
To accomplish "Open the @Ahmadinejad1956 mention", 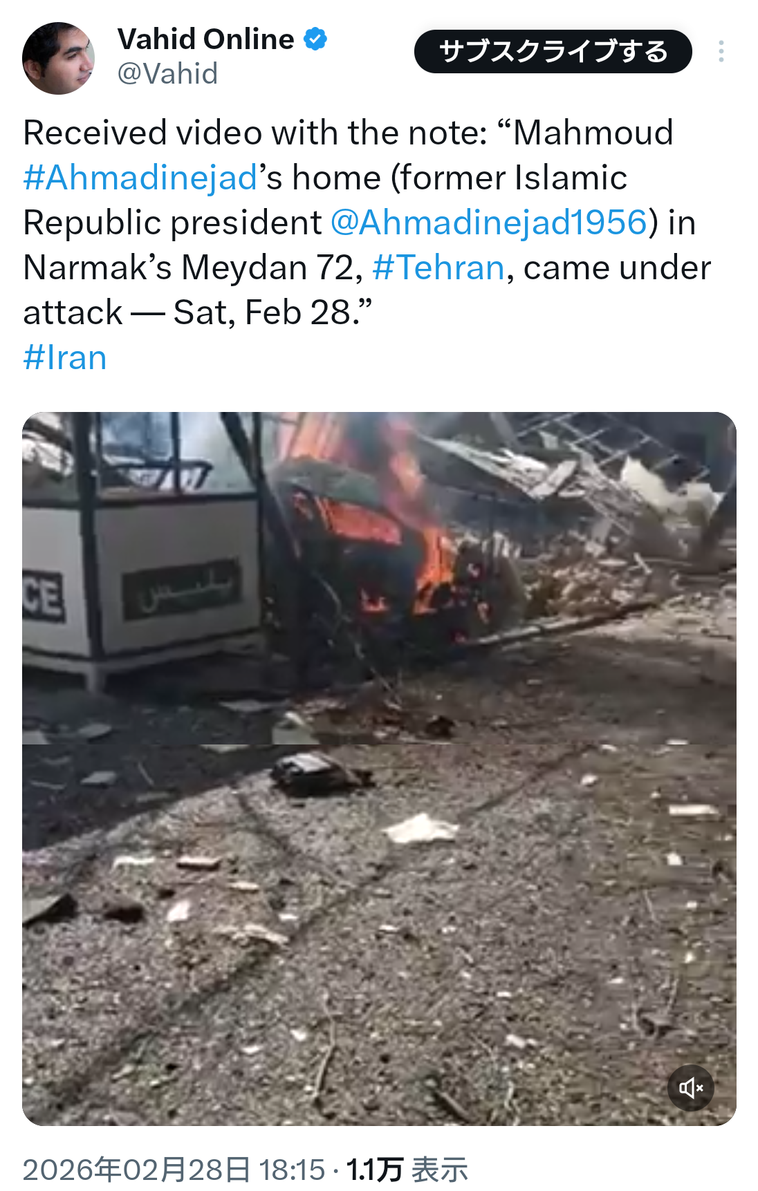I will pos(489,223).
